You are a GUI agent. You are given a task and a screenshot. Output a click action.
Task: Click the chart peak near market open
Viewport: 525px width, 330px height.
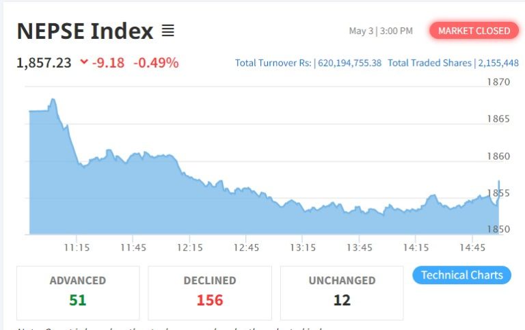pos(53,100)
